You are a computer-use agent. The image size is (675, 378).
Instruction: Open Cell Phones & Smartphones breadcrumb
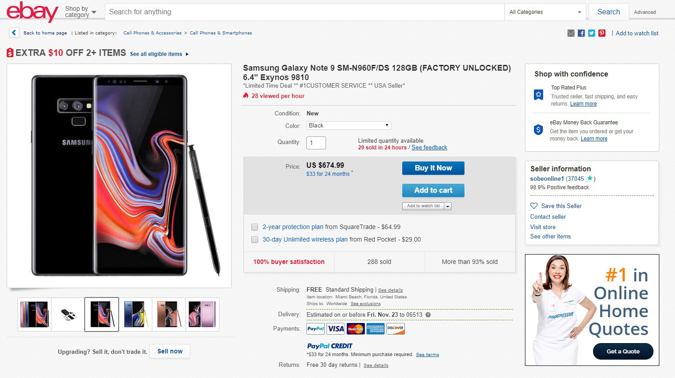(221, 33)
